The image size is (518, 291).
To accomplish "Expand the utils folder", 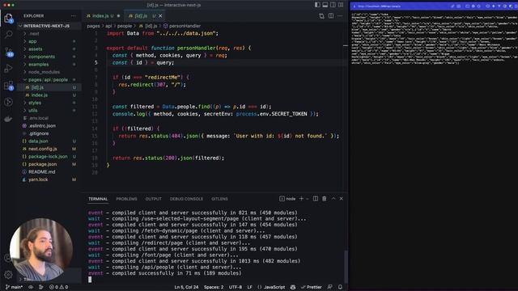I will point(32,111).
